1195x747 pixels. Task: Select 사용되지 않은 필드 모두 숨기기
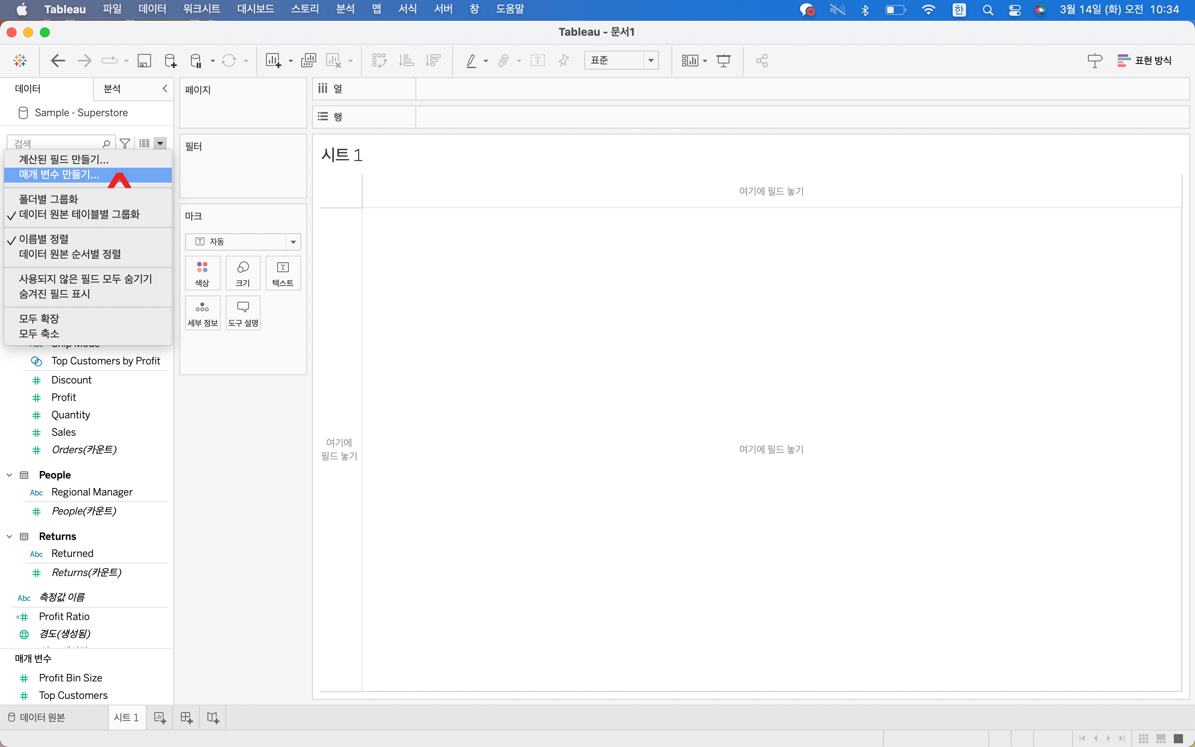tap(88, 279)
